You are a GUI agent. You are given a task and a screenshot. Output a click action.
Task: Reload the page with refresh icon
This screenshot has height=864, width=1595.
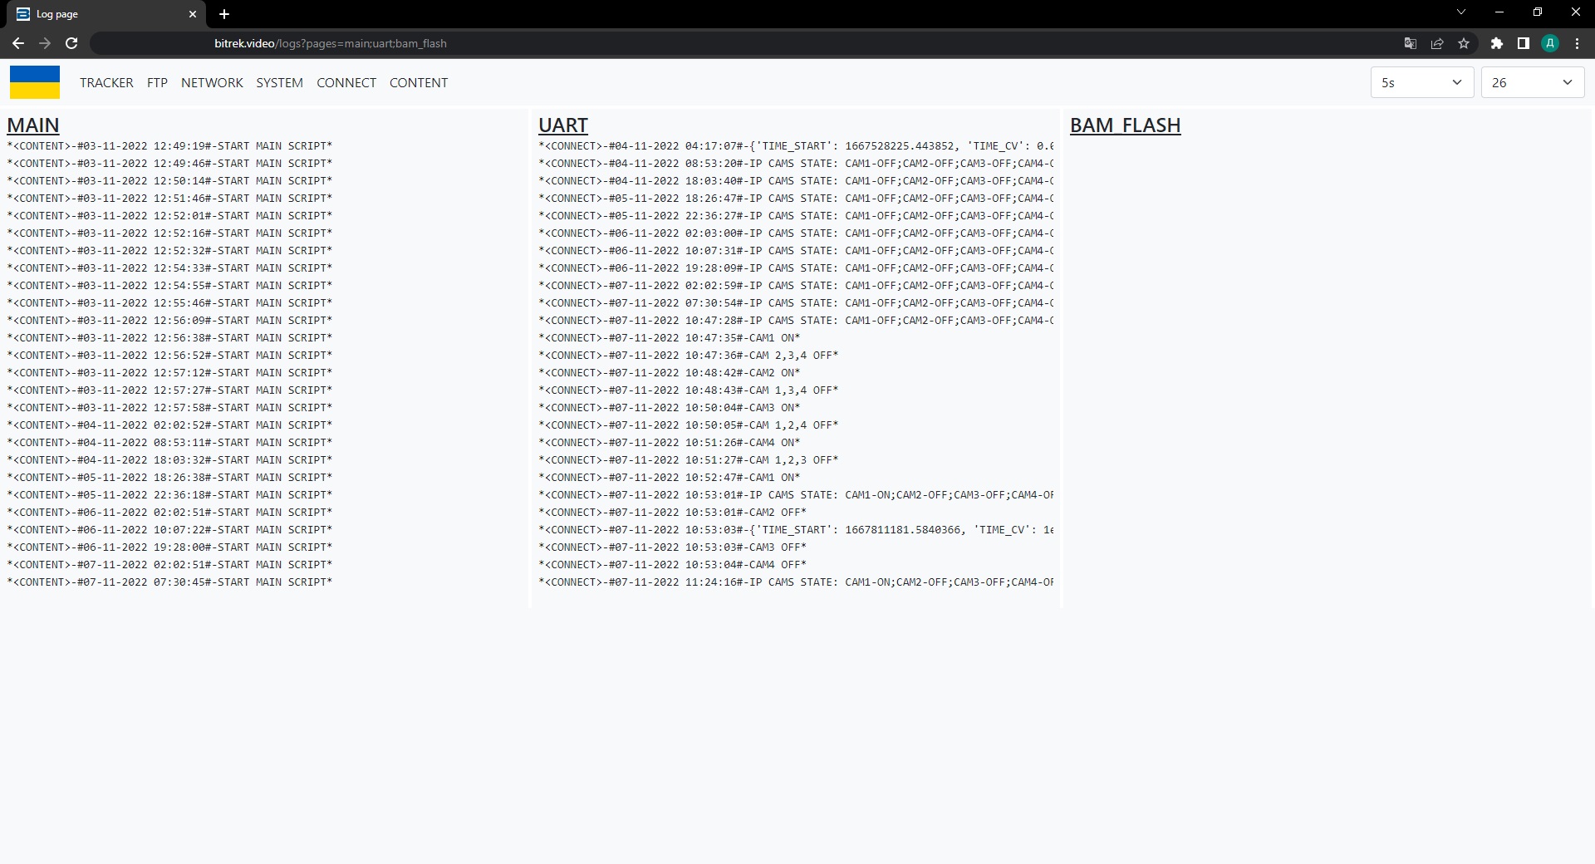coord(71,43)
